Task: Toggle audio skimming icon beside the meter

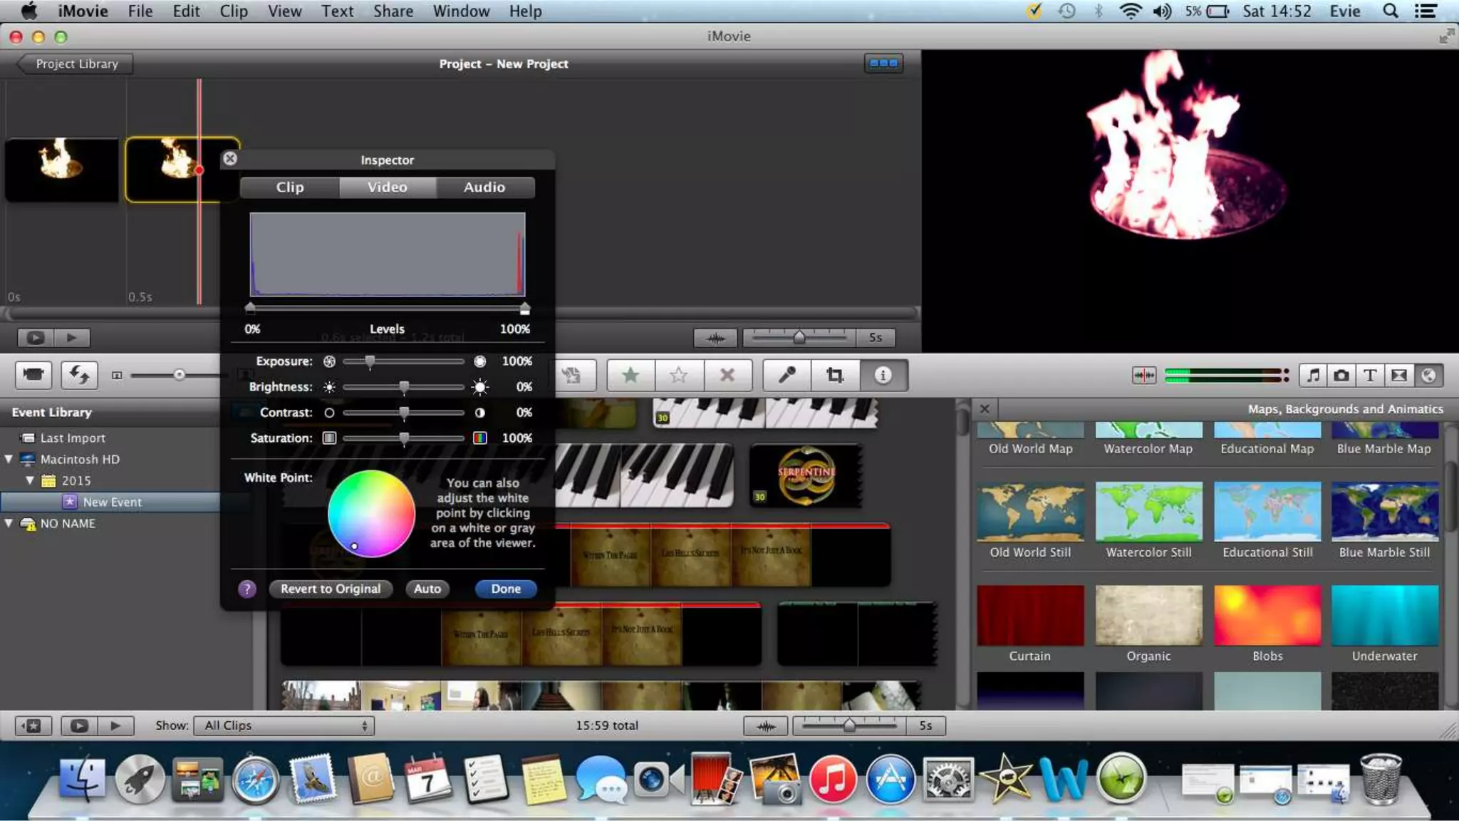Action: pos(1144,376)
